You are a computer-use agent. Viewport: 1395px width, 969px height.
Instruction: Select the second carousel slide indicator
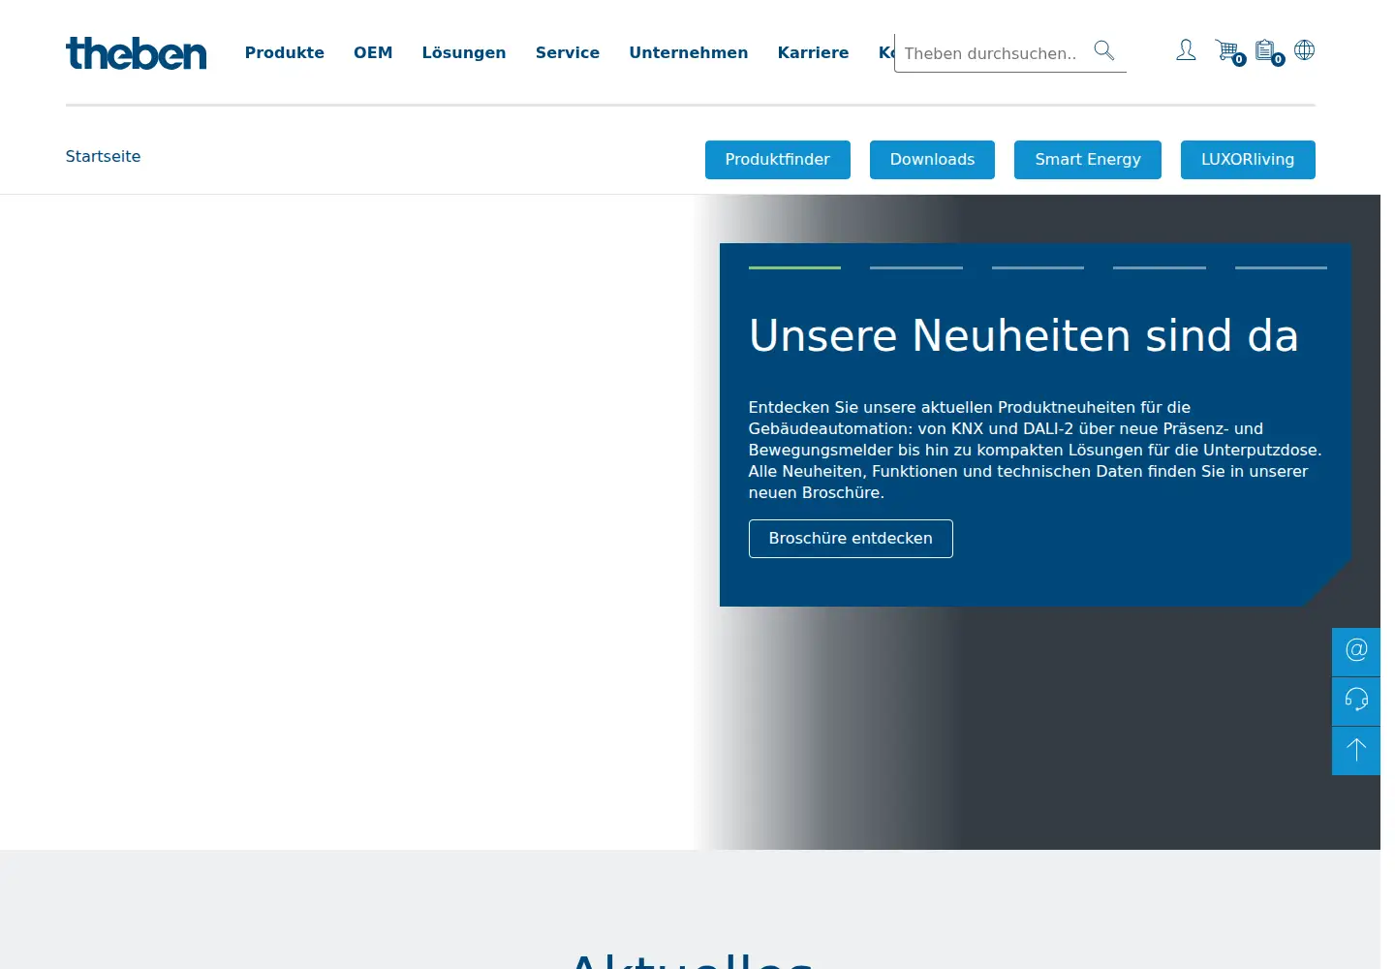coord(916,267)
